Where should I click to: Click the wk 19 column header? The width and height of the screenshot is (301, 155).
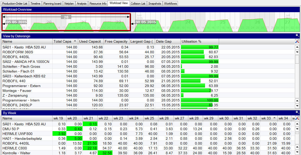[59, 118]
